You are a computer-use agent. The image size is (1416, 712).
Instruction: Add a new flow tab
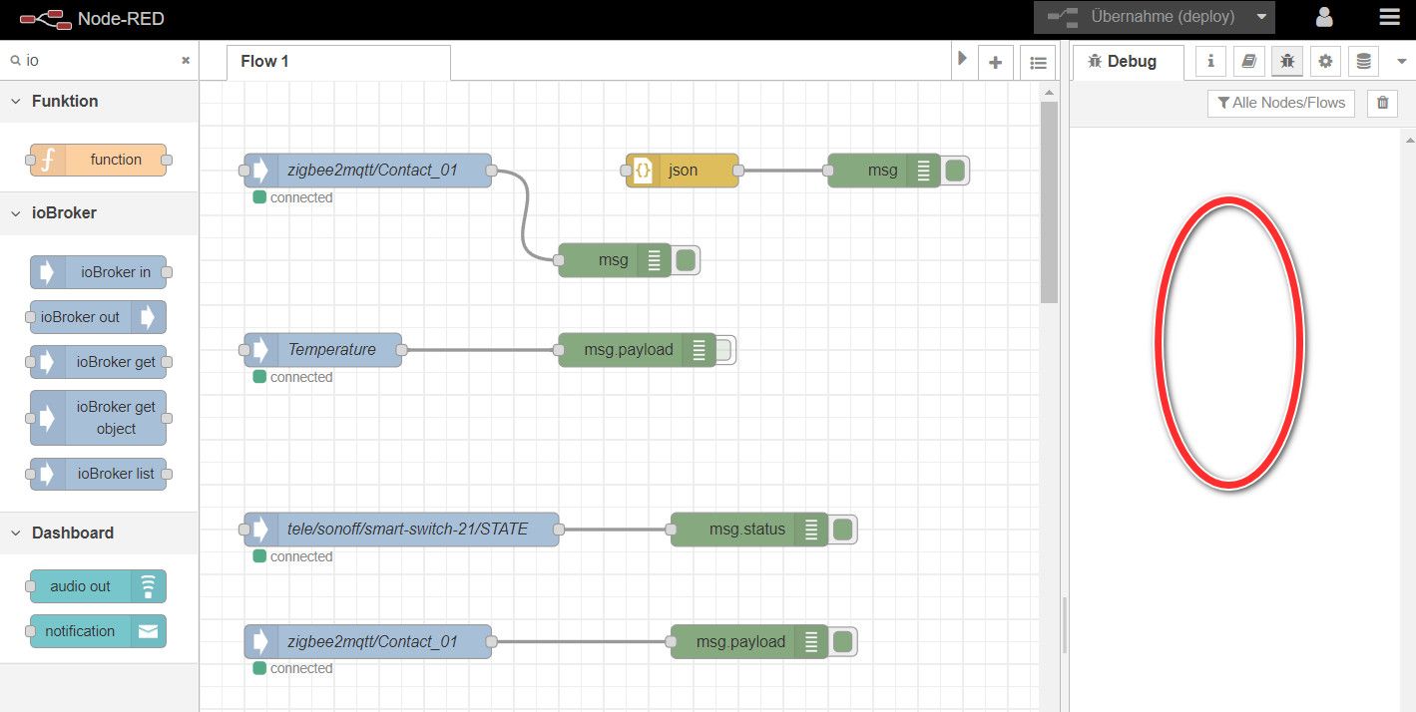point(995,62)
